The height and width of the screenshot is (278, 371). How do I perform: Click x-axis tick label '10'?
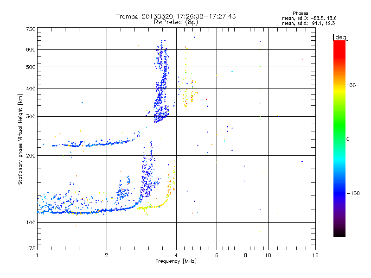pyautogui.click(x=268, y=255)
